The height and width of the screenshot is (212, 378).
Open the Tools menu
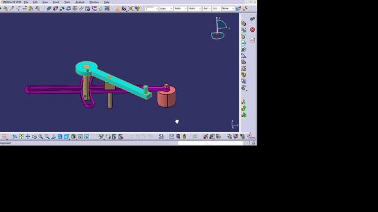67,2
